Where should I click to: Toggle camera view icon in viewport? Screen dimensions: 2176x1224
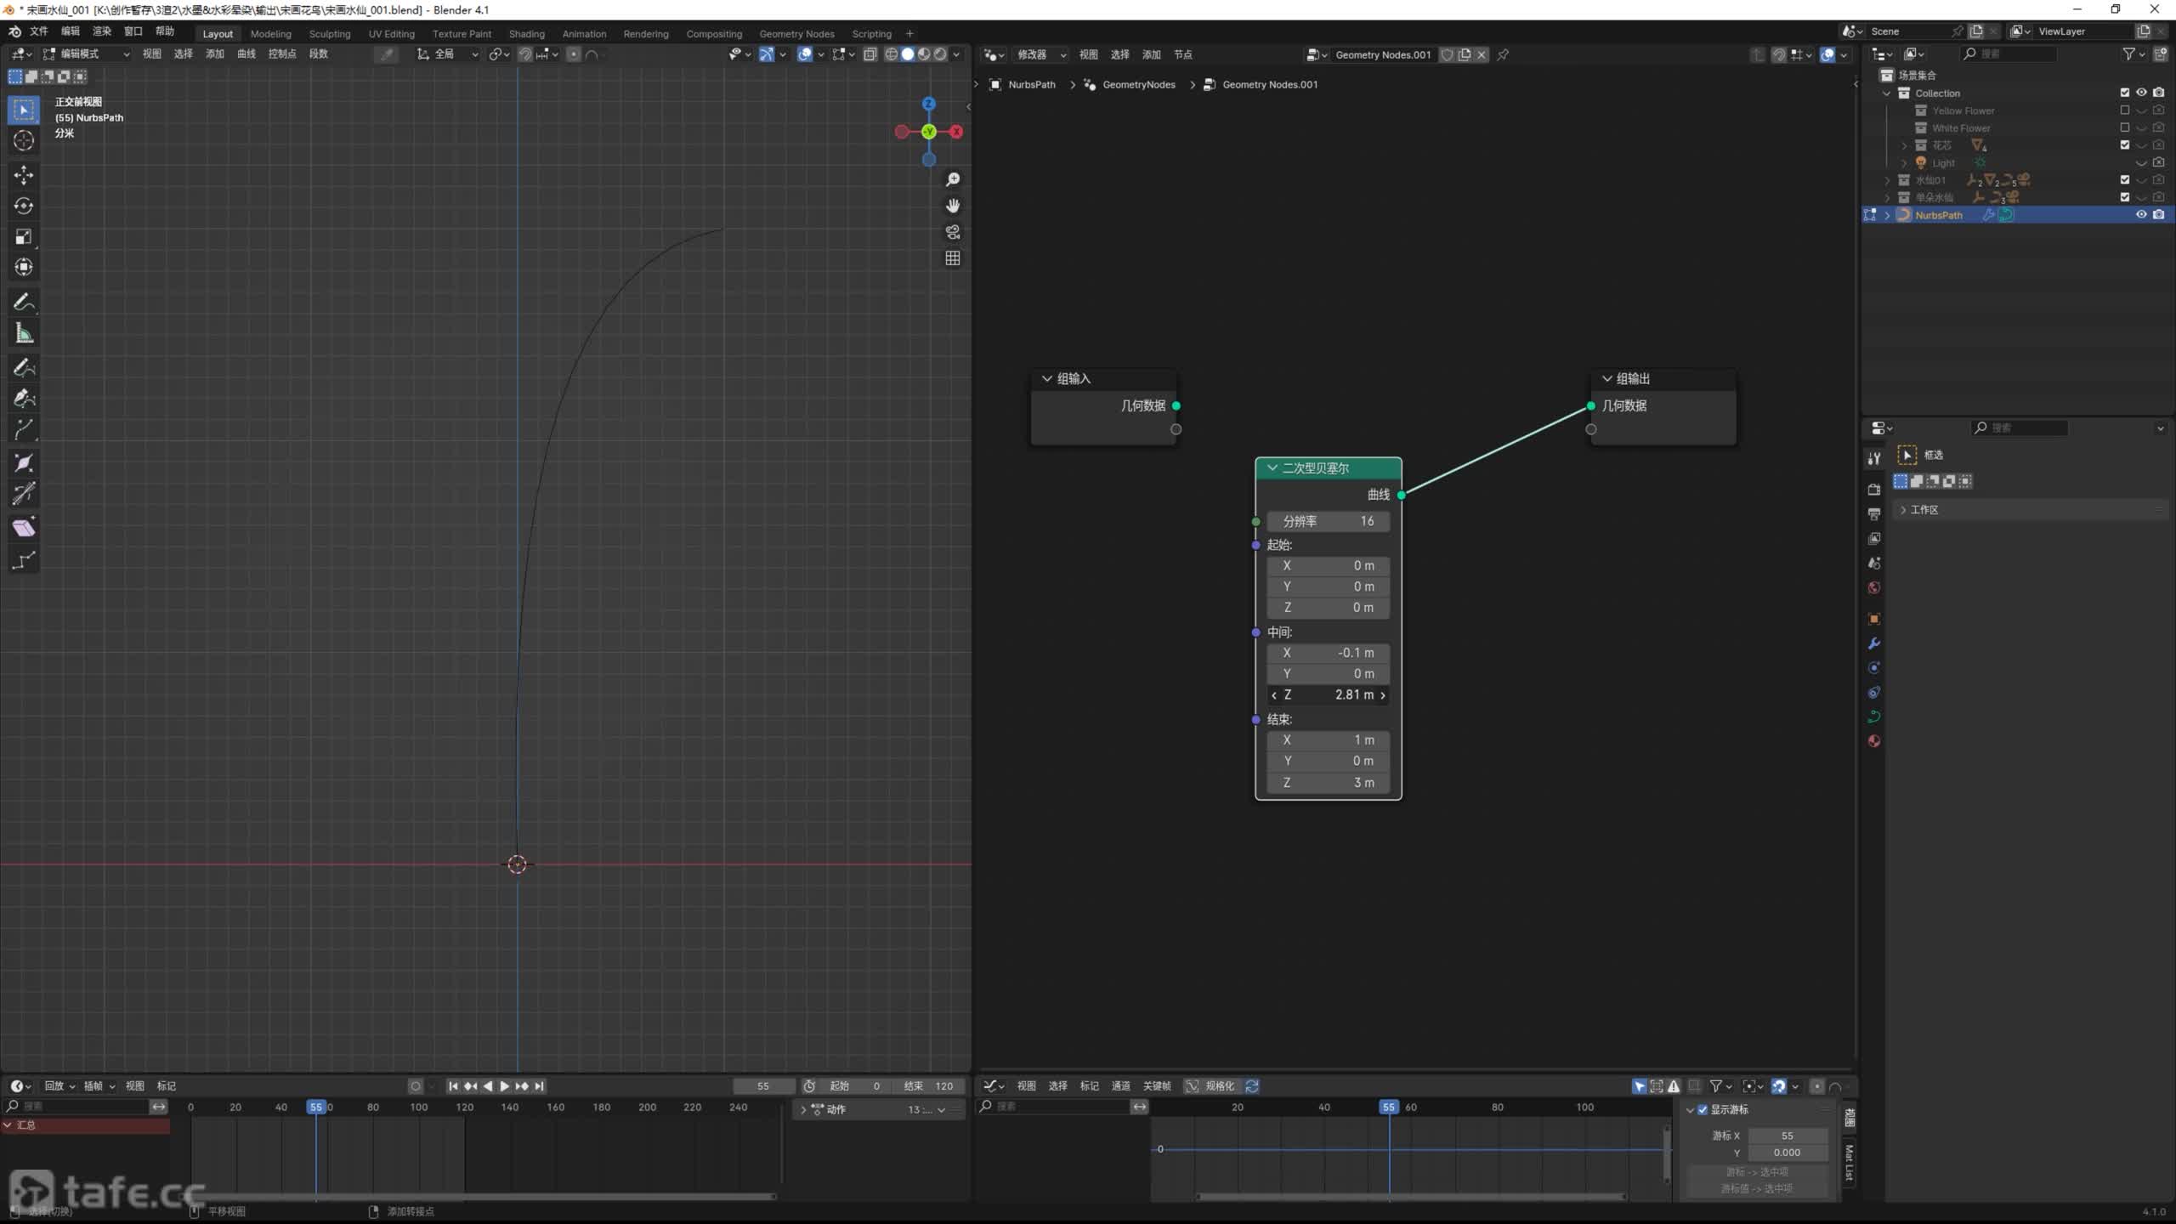point(953,232)
